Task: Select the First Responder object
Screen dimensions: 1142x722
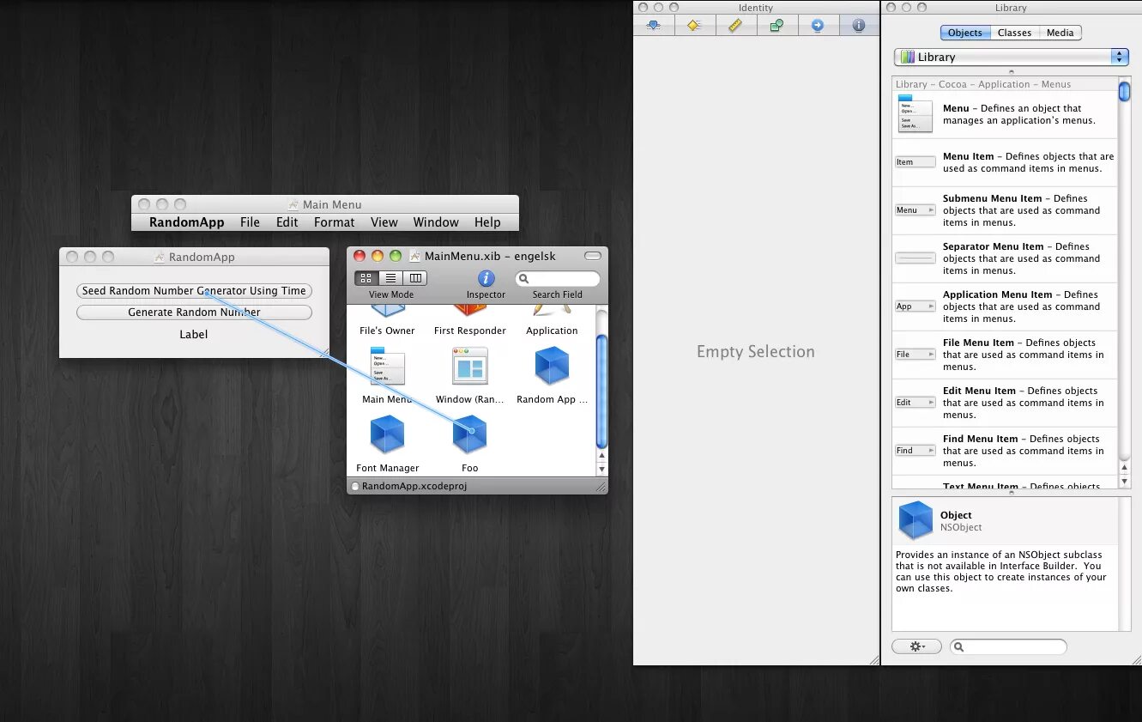Action: pyautogui.click(x=469, y=312)
